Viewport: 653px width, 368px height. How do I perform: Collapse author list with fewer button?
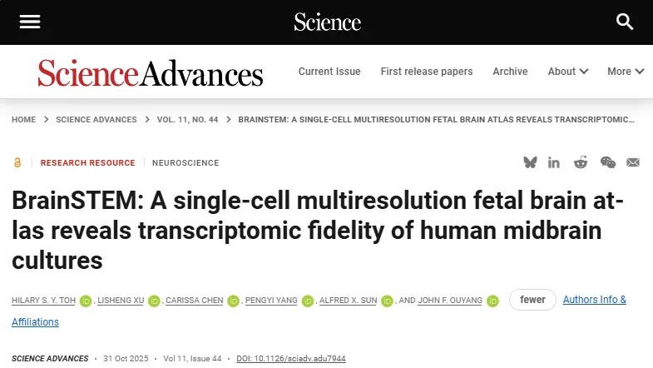click(x=532, y=300)
